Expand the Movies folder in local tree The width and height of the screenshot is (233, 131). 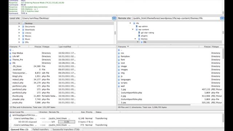19,36
